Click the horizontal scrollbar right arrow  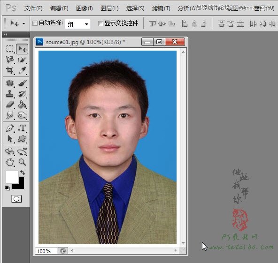coord(176,250)
